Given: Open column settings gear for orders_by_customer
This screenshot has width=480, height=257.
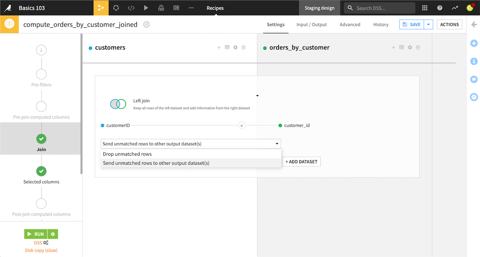Looking at the screenshot, I should coord(409,47).
